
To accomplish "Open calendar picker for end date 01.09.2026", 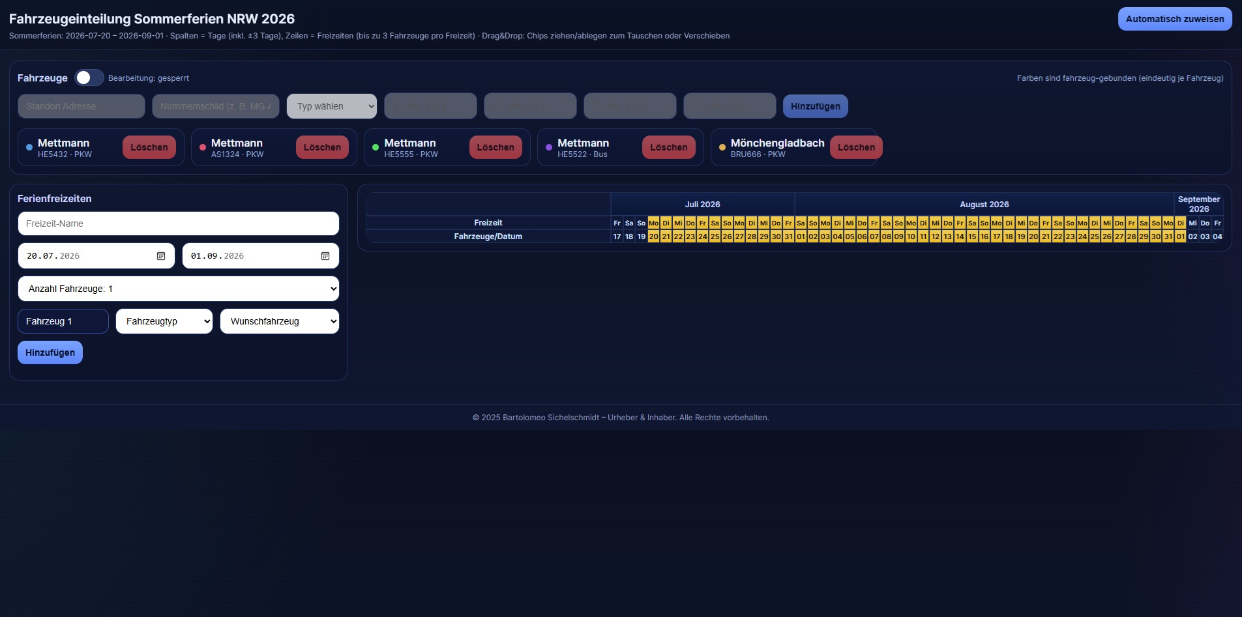I will pos(325,256).
